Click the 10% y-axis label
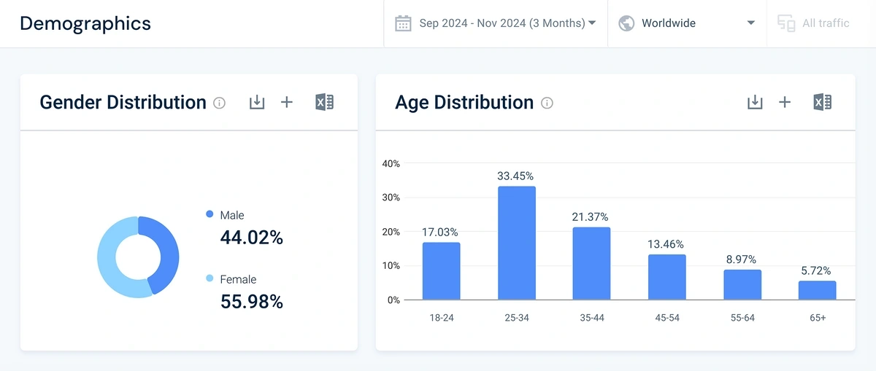Image resolution: width=876 pixels, height=371 pixels. 391,266
